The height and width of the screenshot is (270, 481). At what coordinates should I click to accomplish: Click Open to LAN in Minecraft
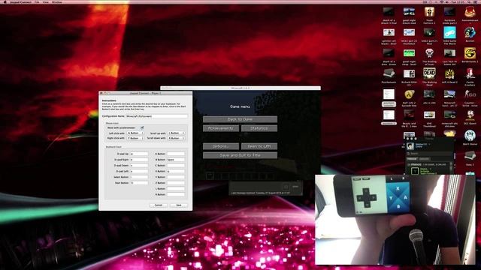[x=259, y=146]
